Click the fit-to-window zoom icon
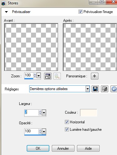The width and height of the screenshot is (117, 155). (48, 76)
